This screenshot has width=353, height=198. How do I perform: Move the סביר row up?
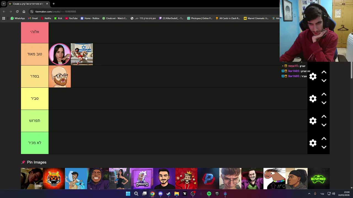point(324,94)
